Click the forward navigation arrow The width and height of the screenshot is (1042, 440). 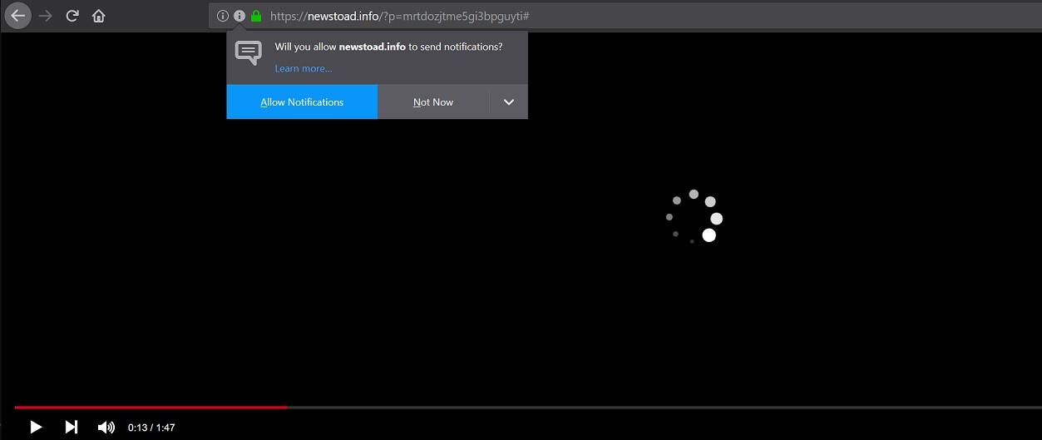coord(46,16)
